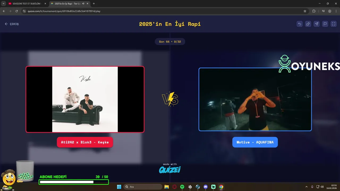The image size is (340, 191).
Task: Bookmark this page with the star icon
Action: pyautogui.click(x=305, y=11)
